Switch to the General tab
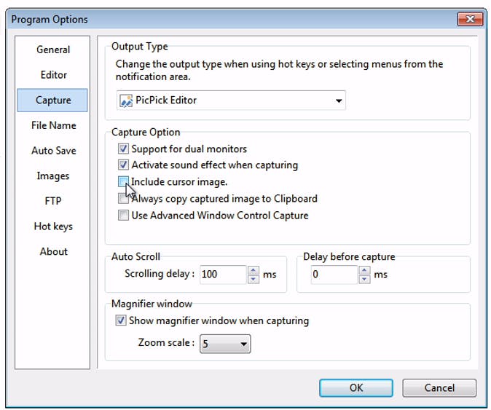Viewport: 491px width, 410px height. click(x=53, y=50)
